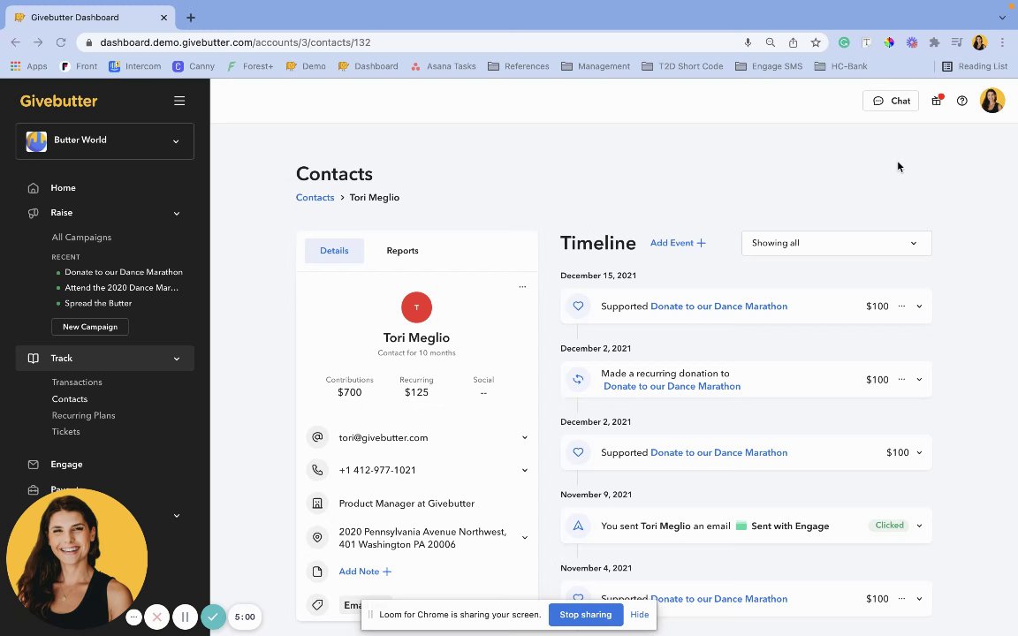The width and height of the screenshot is (1018, 636).
Task: Open Chrome extensions puzzle icon
Action: (x=934, y=42)
